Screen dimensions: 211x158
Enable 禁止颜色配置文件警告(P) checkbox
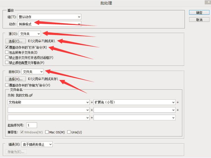coord(7,62)
